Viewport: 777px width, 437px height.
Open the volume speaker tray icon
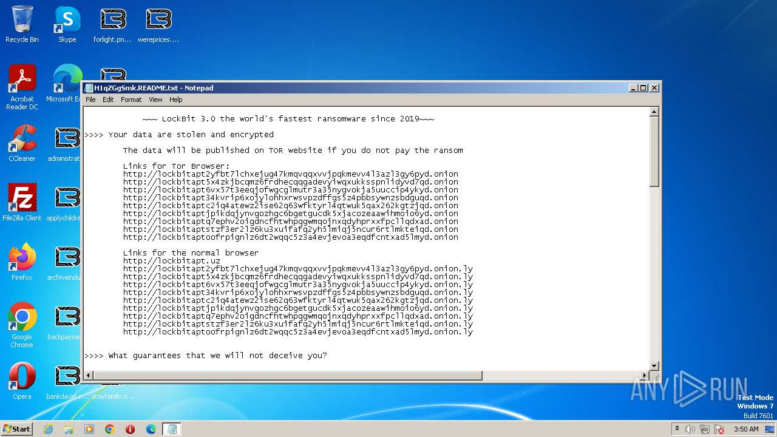(690, 429)
